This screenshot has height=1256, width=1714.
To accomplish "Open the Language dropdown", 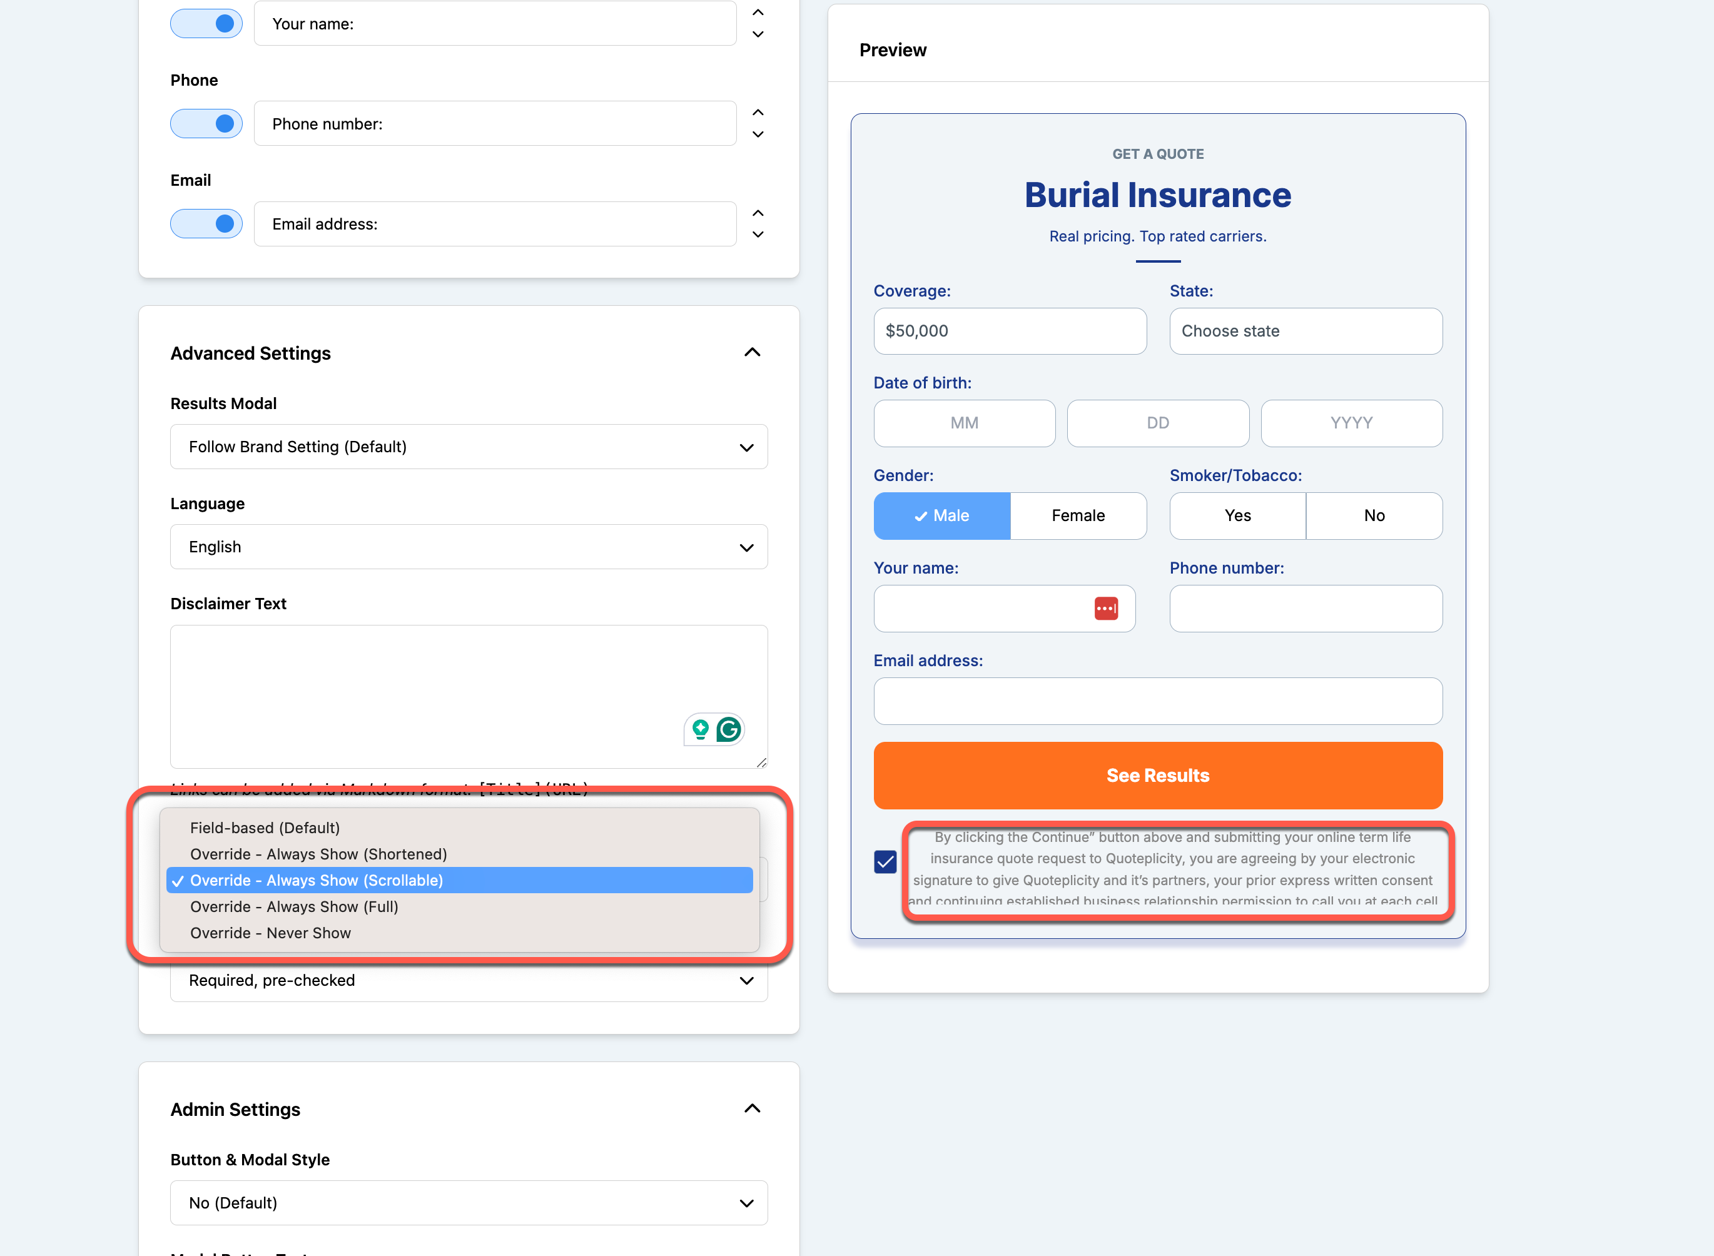I will [x=469, y=547].
